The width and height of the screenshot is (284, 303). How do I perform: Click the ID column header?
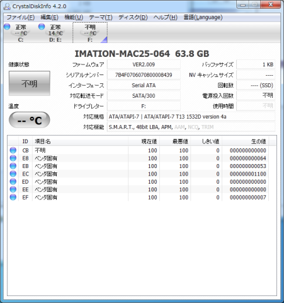point(25,141)
